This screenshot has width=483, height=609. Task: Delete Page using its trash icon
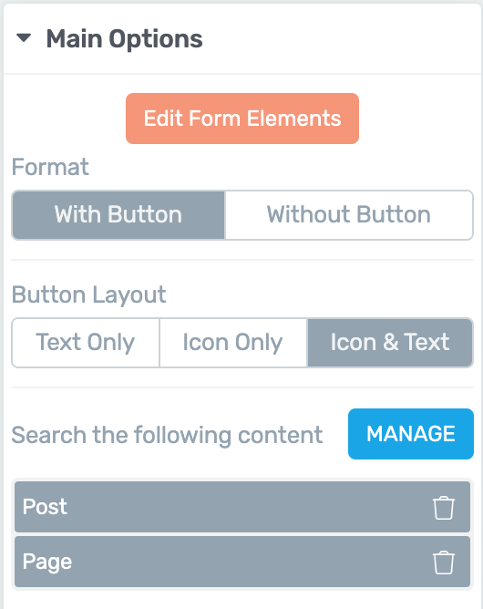pyautogui.click(x=444, y=562)
